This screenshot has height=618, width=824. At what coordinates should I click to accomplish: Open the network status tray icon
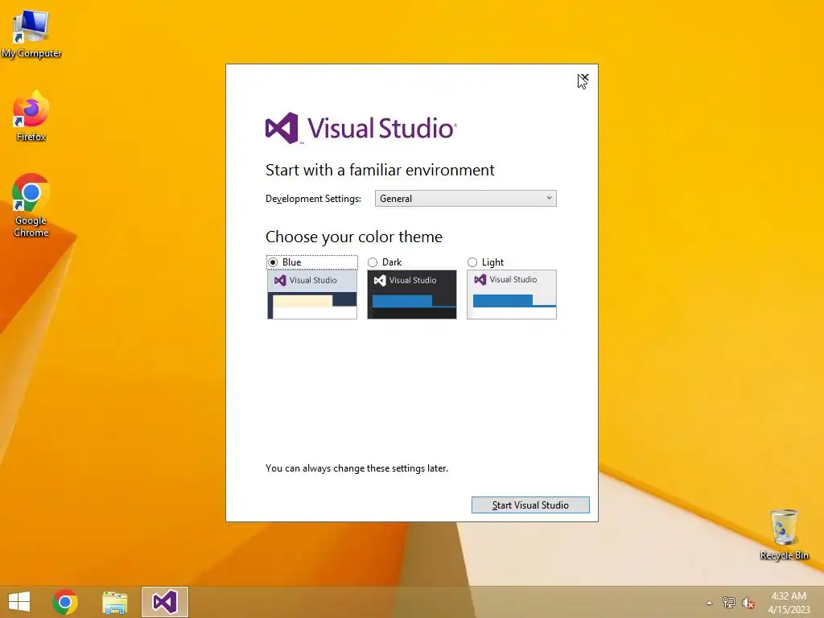pyautogui.click(x=729, y=603)
